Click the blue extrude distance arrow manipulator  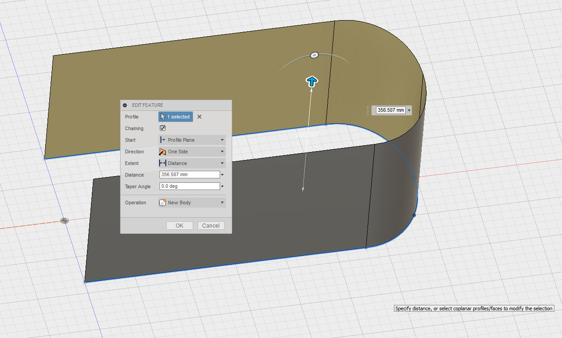312,81
